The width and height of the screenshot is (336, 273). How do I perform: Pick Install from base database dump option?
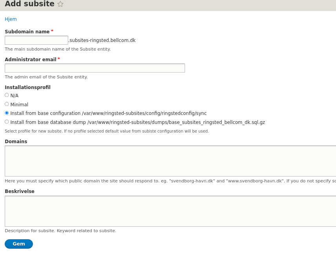click(7, 122)
